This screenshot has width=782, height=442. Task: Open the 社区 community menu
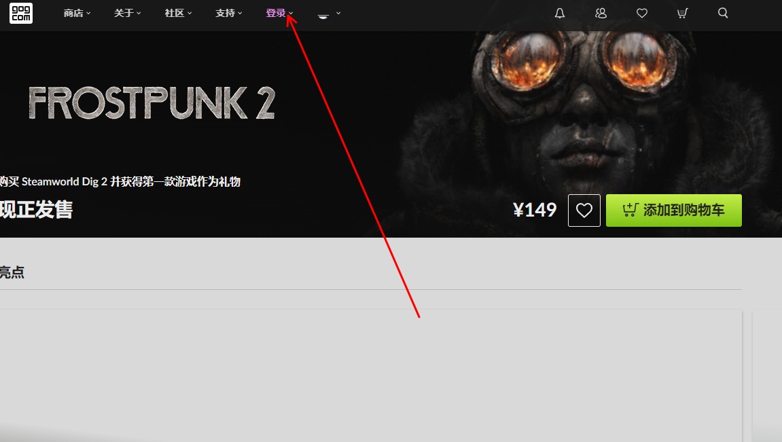coord(178,14)
